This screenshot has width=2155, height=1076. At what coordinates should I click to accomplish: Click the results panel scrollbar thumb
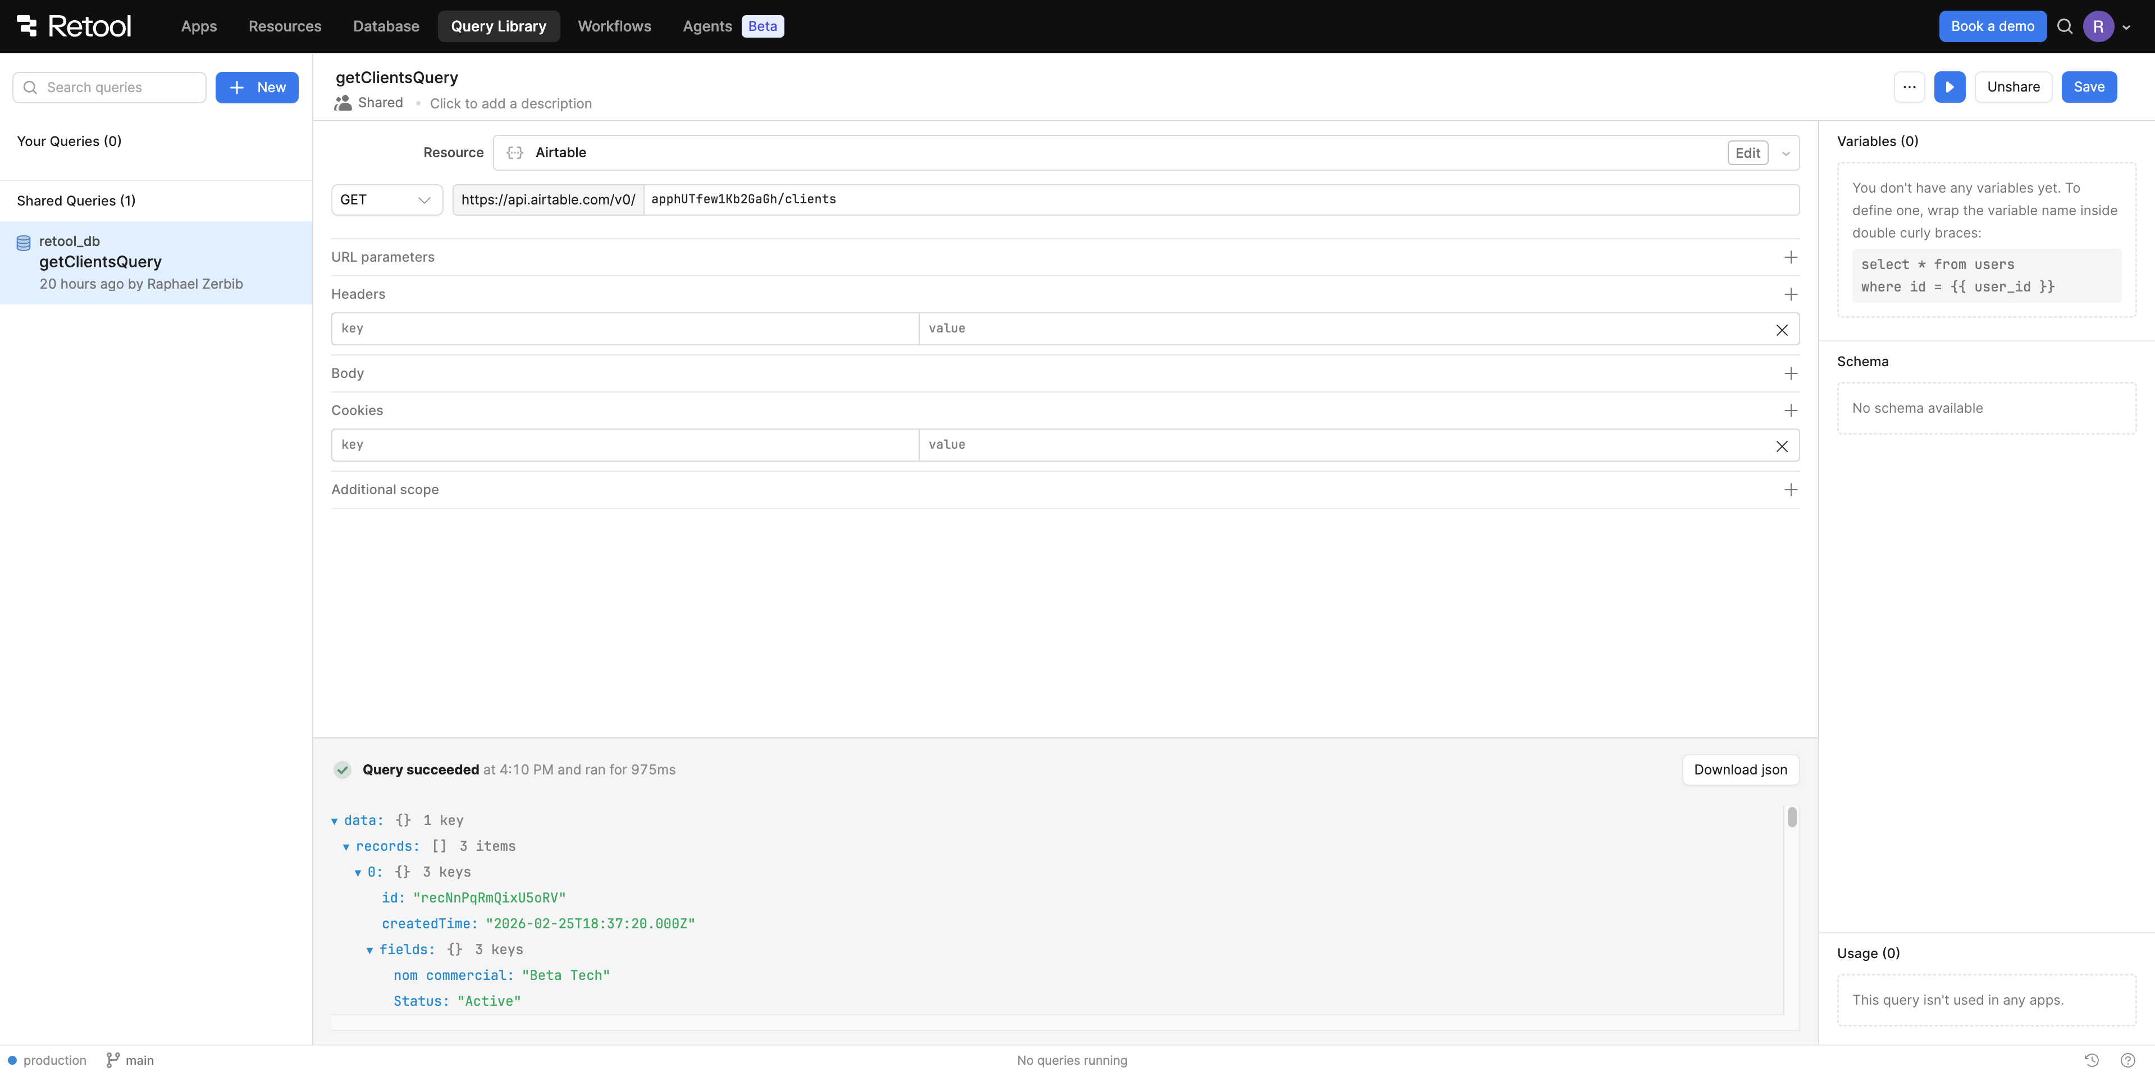(x=1791, y=817)
